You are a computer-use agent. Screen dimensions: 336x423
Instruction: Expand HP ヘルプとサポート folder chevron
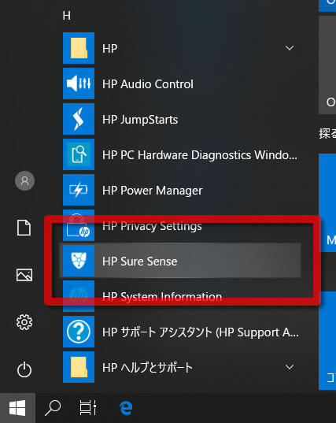(x=290, y=367)
